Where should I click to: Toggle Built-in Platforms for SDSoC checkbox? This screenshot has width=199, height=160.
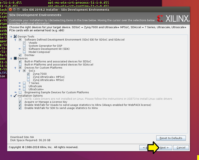(20, 61)
